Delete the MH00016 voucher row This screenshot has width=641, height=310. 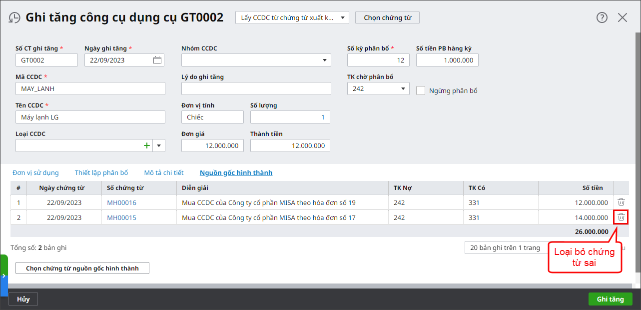point(621,202)
